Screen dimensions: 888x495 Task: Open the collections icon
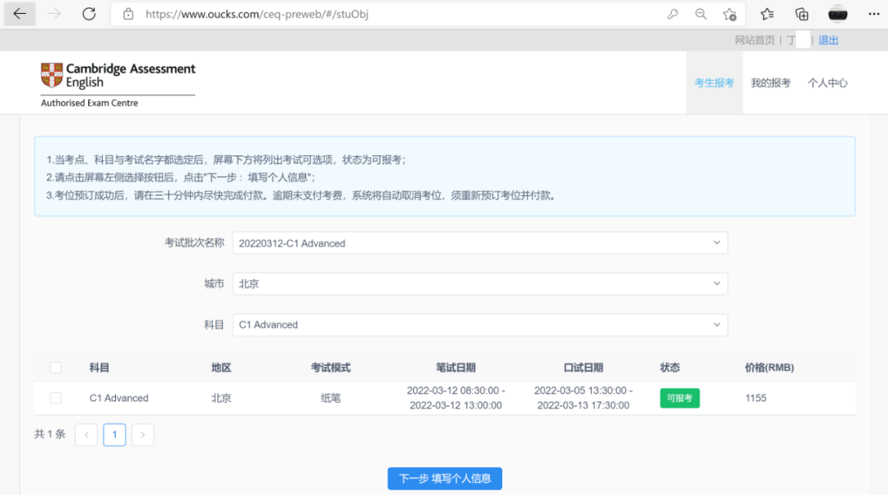[x=802, y=14]
